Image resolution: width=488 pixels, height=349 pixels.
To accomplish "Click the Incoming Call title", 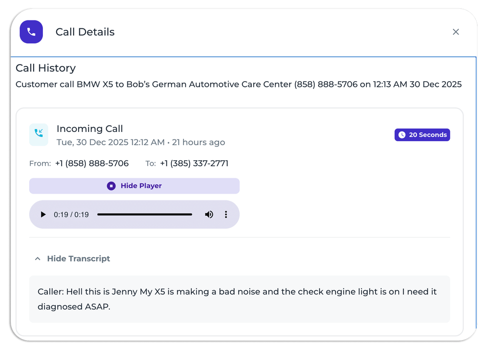I will [x=90, y=129].
